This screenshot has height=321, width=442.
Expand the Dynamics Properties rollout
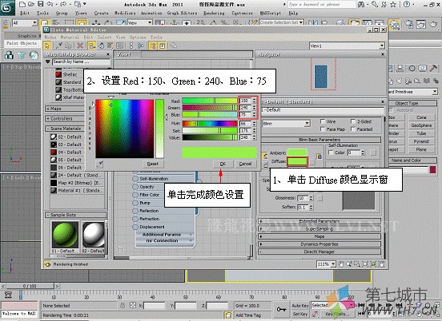click(x=319, y=244)
